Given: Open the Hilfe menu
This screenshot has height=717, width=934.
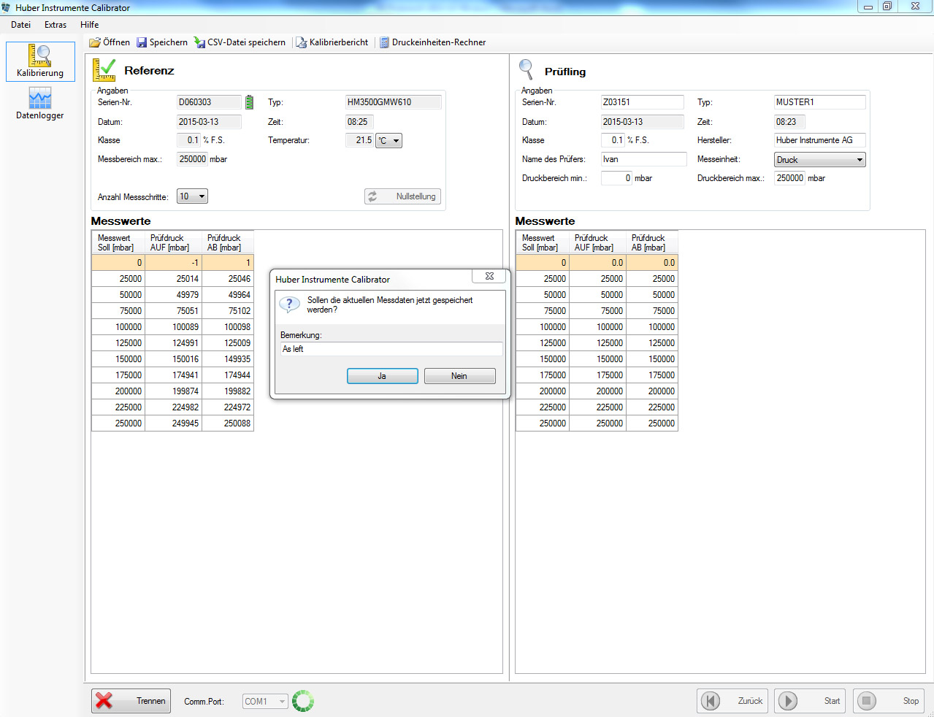Looking at the screenshot, I should tap(89, 25).
